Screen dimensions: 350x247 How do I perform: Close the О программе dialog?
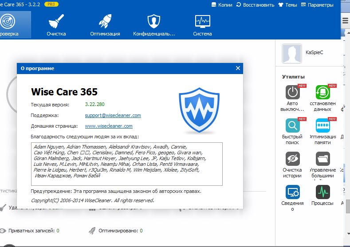(x=238, y=68)
